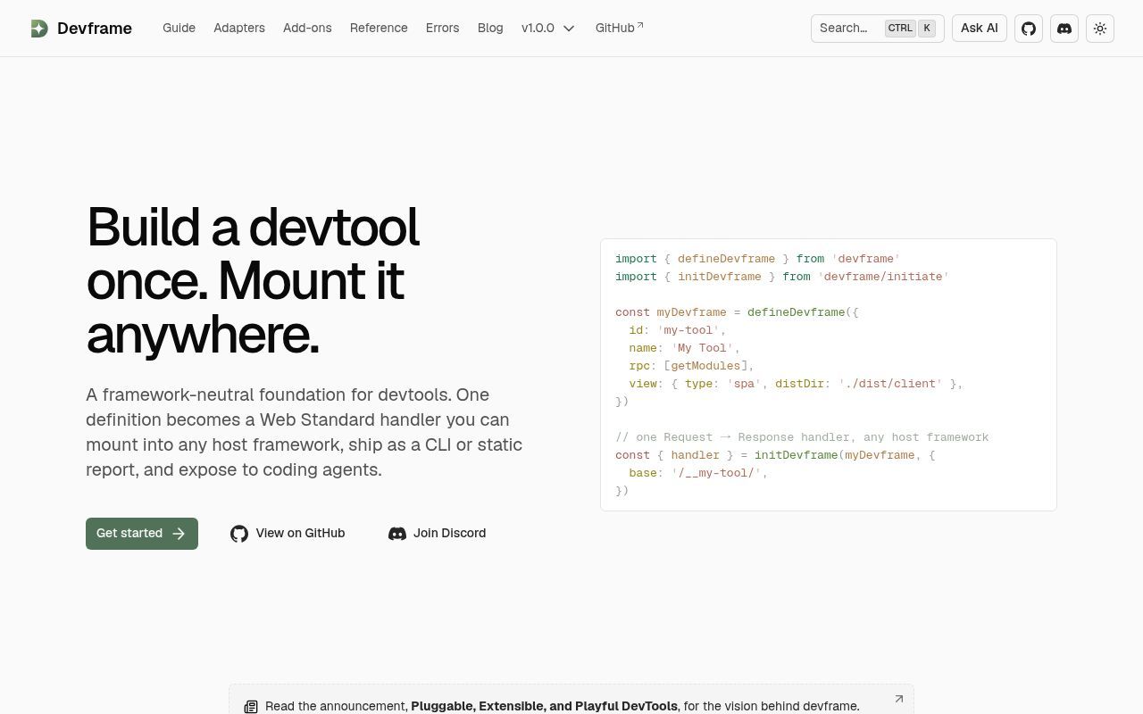This screenshot has width=1143, height=714.
Task: Open the Reference nav item
Action: pyautogui.click(x=379, y=29)
